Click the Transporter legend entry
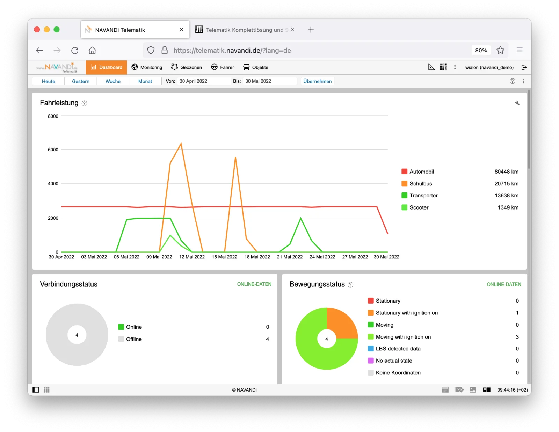The image size is (559, 432). (460, 196)
